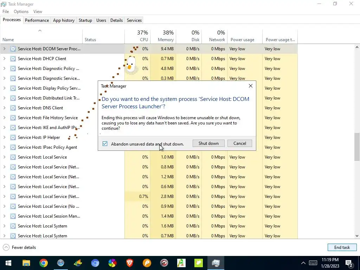360x270 pixels.
Task: Click gear icon of Display Policy Service row
Action: [13, 88]
